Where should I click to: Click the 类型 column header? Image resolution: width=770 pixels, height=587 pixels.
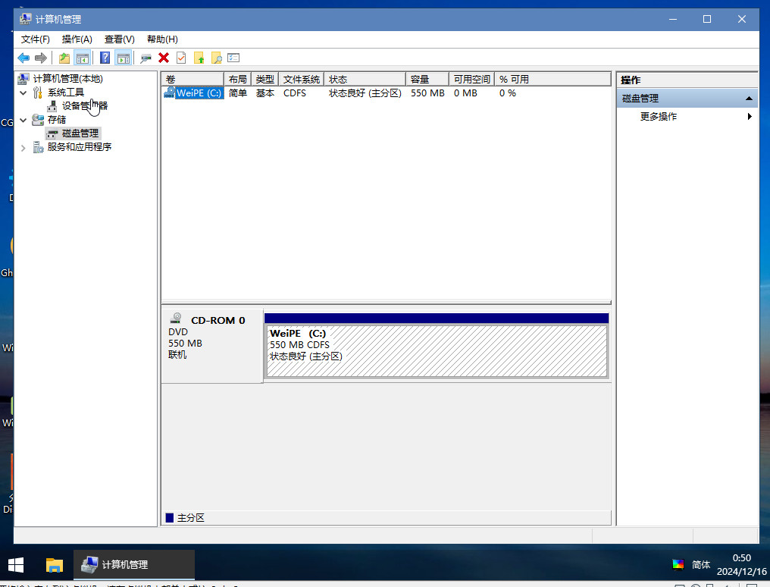click(x=265, y=79)
